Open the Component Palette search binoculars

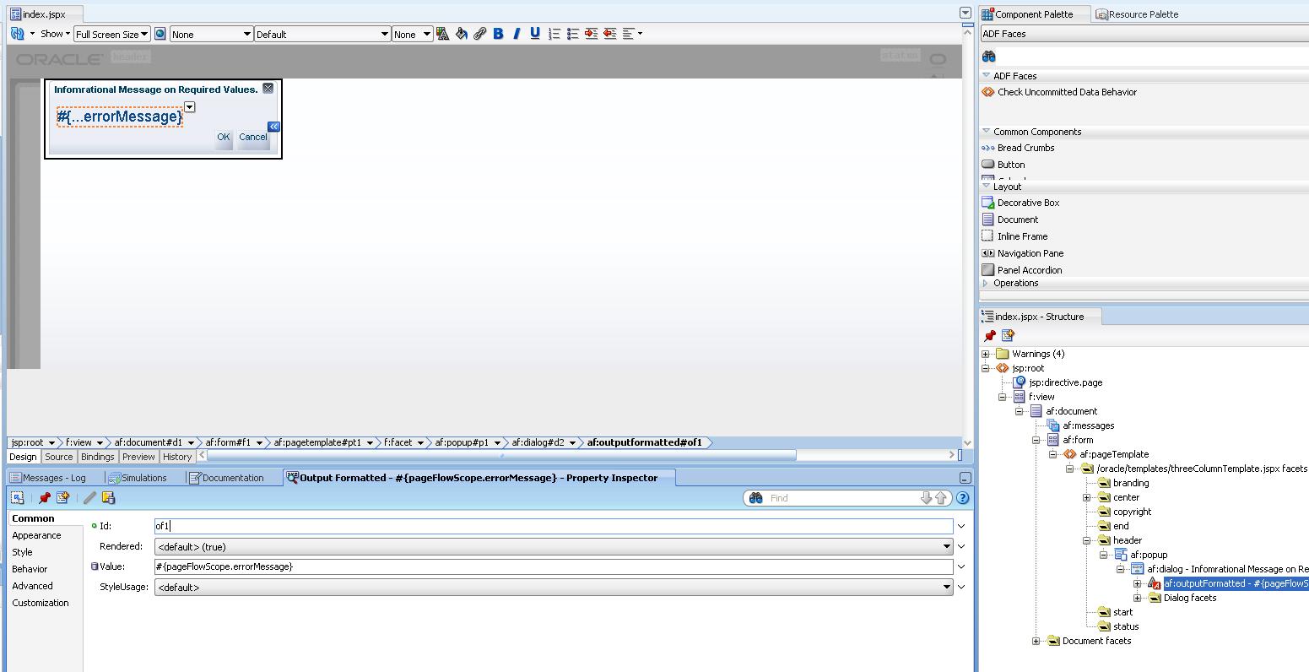(987, 56)
